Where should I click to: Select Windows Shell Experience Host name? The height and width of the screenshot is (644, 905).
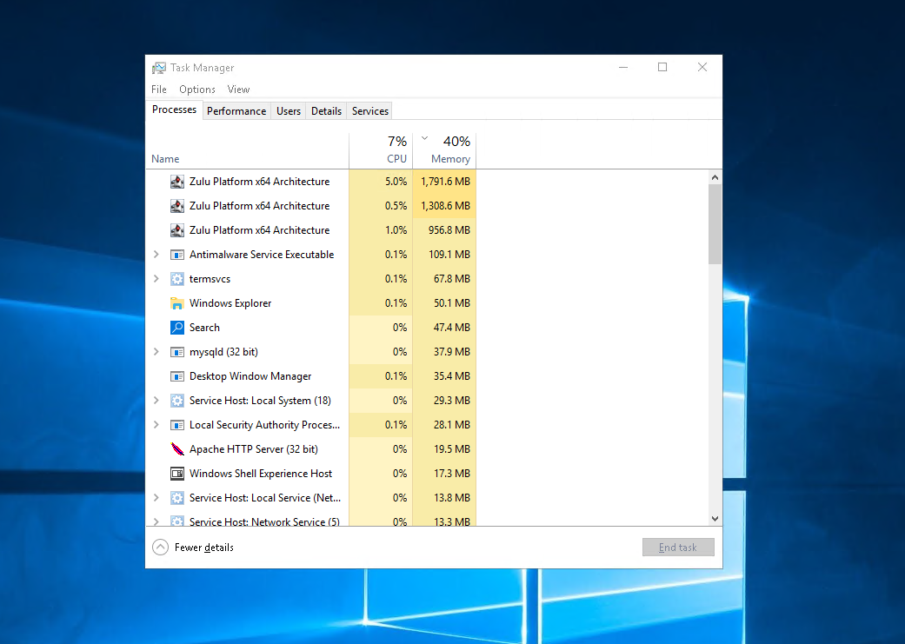[261, 473]
